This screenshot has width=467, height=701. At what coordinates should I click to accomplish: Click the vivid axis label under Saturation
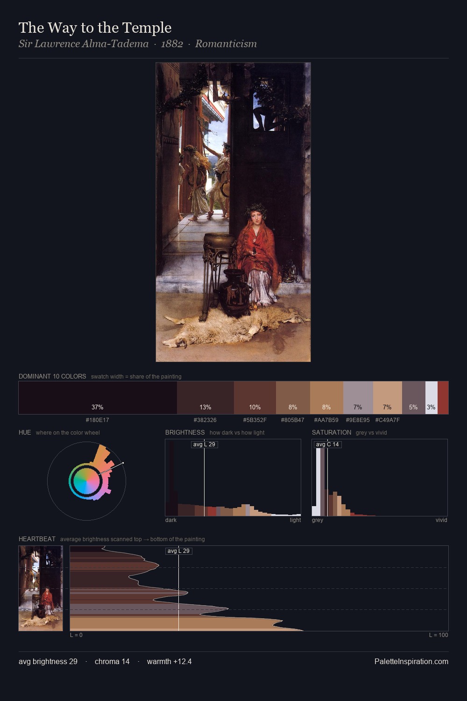click(441, 520)
